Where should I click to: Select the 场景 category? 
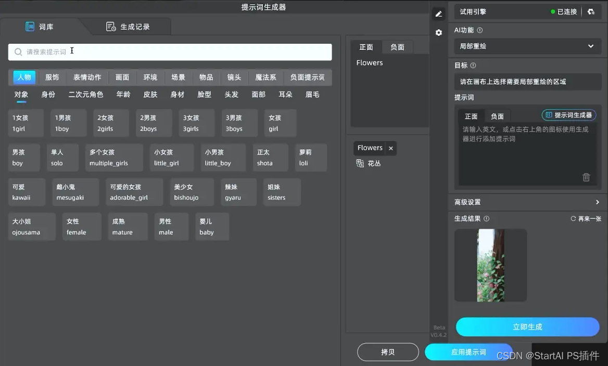pos(178,77)
